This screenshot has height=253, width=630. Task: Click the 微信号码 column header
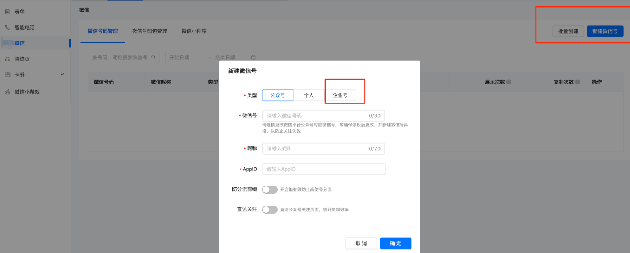tap(104, 82)
